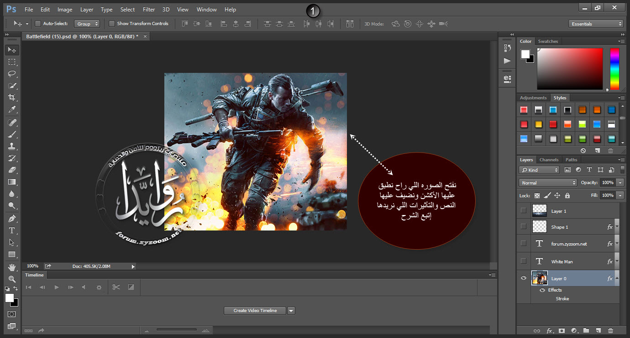Switch to the Swatches tab

coord(548,41)
